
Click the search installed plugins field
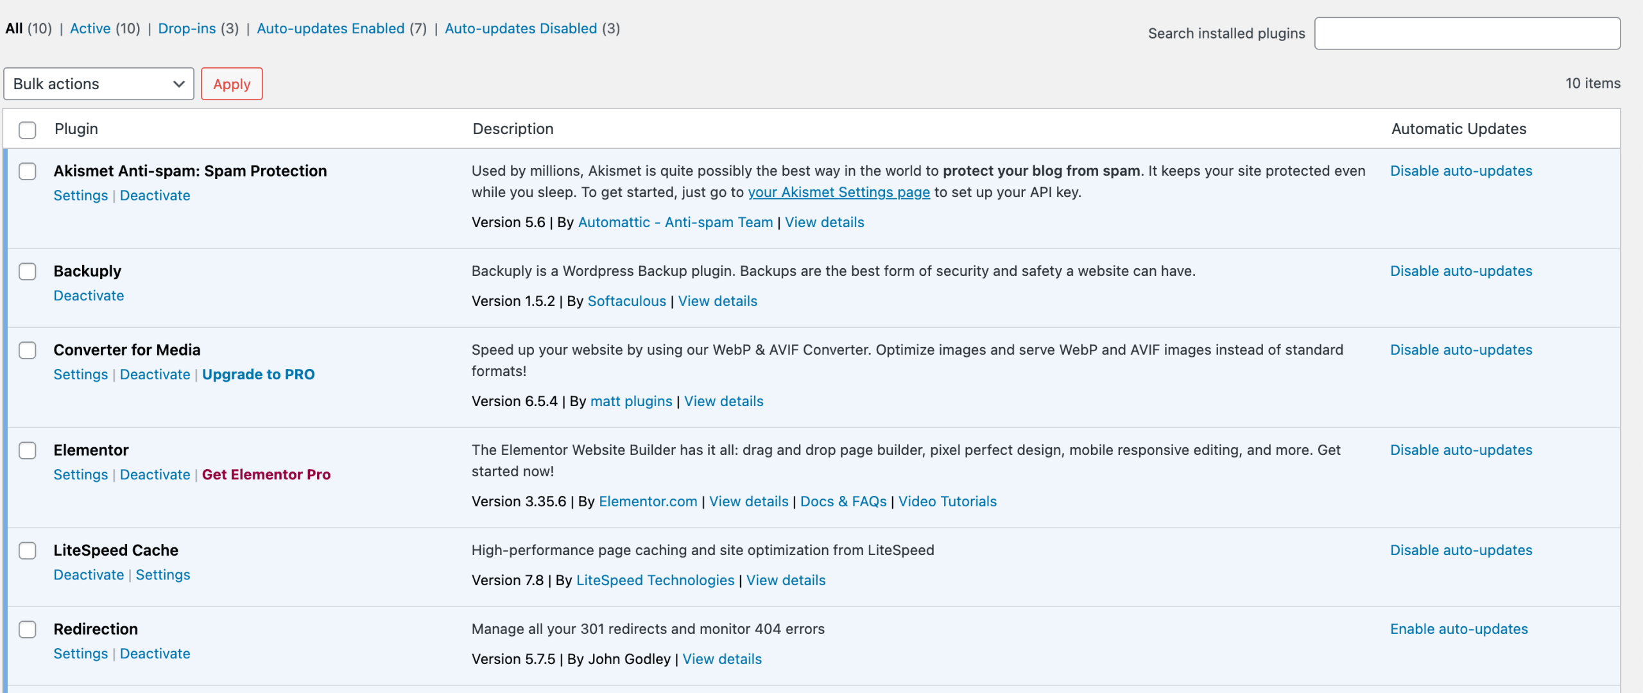point(1467,33)
